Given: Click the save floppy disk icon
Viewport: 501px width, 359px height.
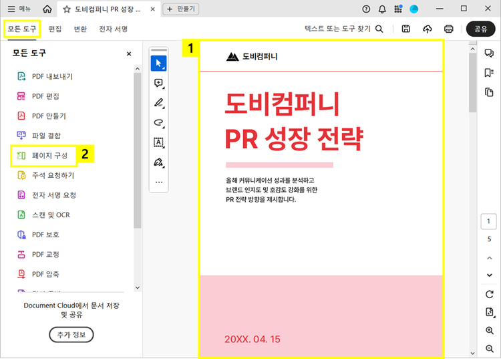Looking at the screenshot, I should point(405,29).
